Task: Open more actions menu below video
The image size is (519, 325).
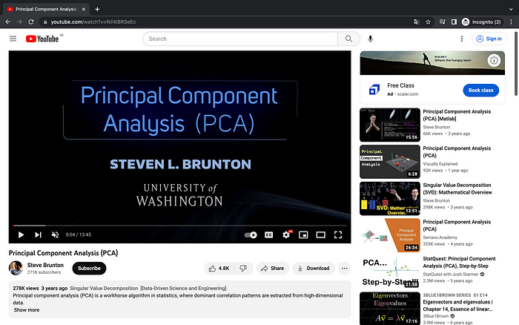Action: tap(344, 269)
